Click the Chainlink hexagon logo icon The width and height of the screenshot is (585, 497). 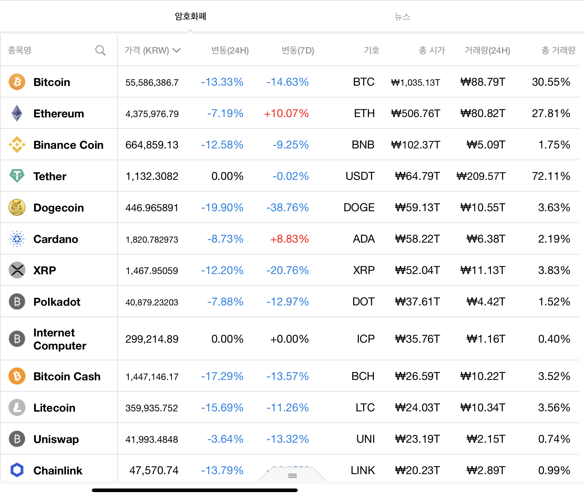[17, 470]
